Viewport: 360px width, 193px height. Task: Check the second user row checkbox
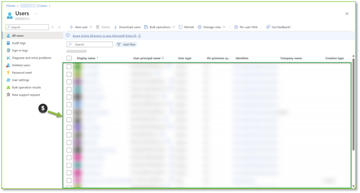tap(69, 74)
